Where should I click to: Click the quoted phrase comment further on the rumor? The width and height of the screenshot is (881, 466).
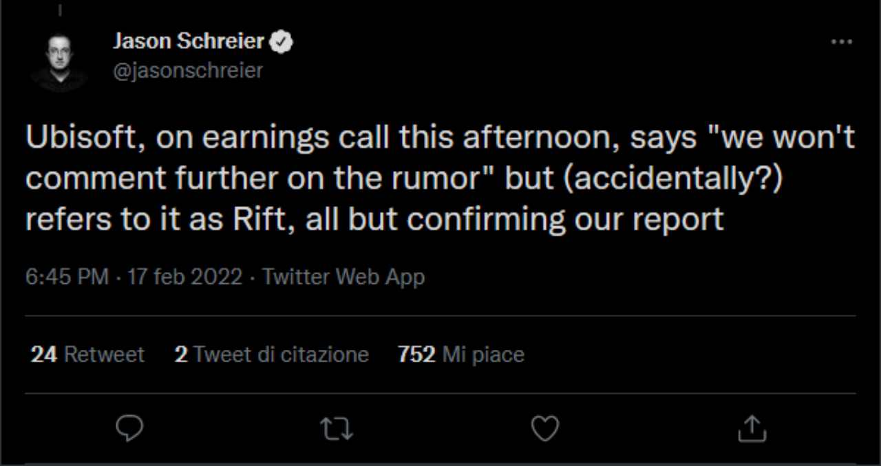(x=252, y=179)
